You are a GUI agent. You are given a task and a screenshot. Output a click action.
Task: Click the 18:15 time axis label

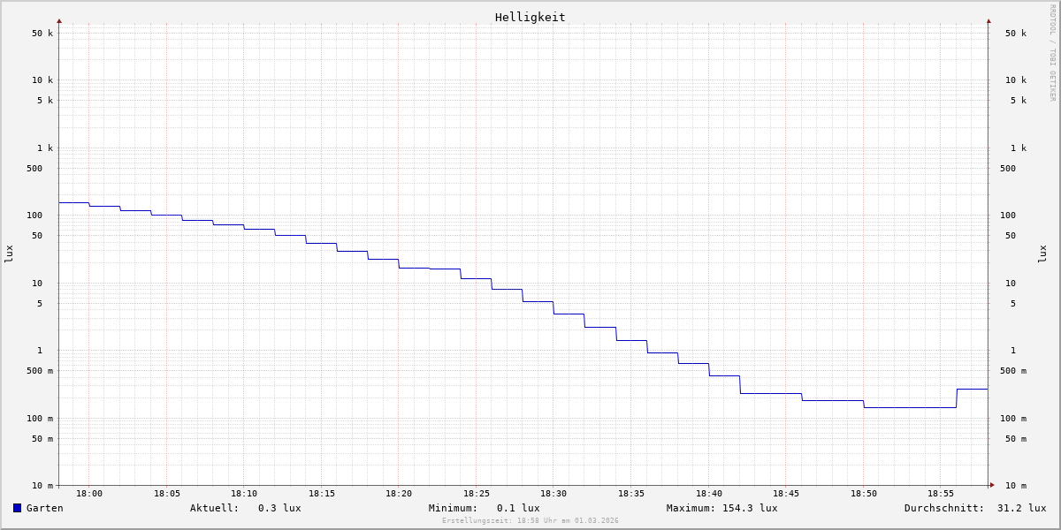point(322,494)
